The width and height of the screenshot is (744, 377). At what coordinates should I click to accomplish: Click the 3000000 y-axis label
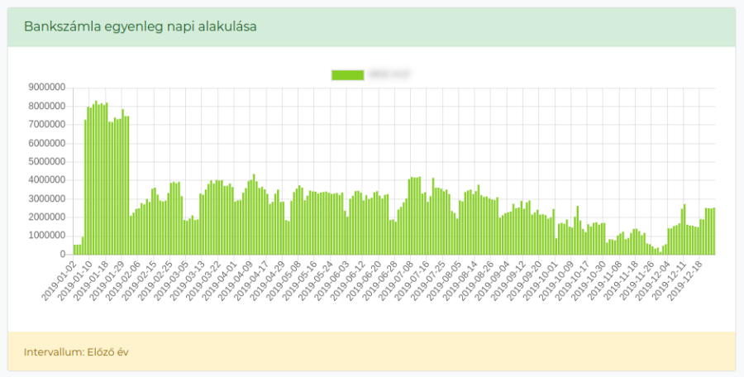click(x=46, y=199)
